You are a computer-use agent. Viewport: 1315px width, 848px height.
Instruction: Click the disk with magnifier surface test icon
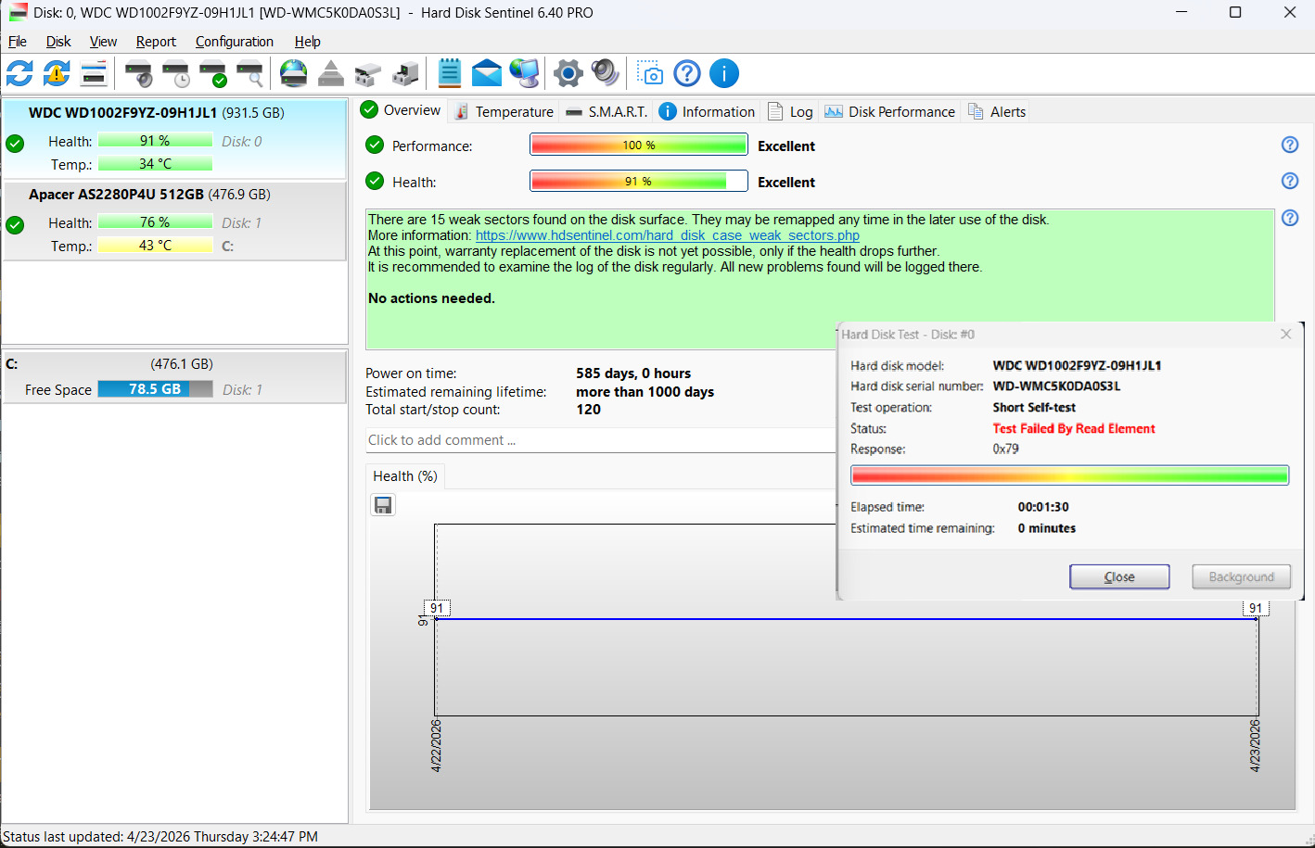pos(249,73)
